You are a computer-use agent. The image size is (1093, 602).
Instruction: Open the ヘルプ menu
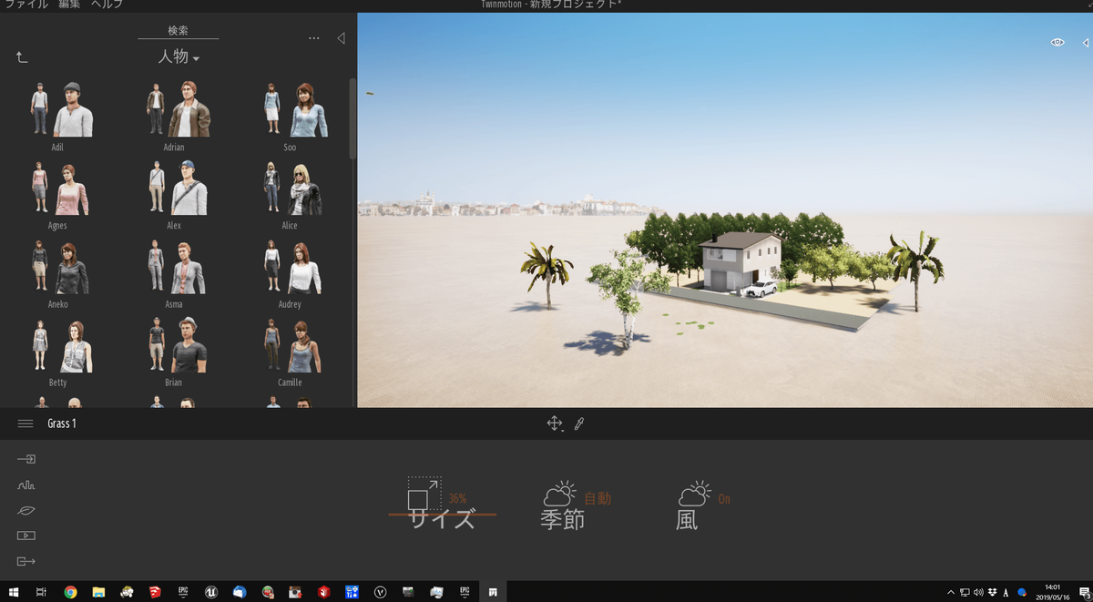[107, 5]
